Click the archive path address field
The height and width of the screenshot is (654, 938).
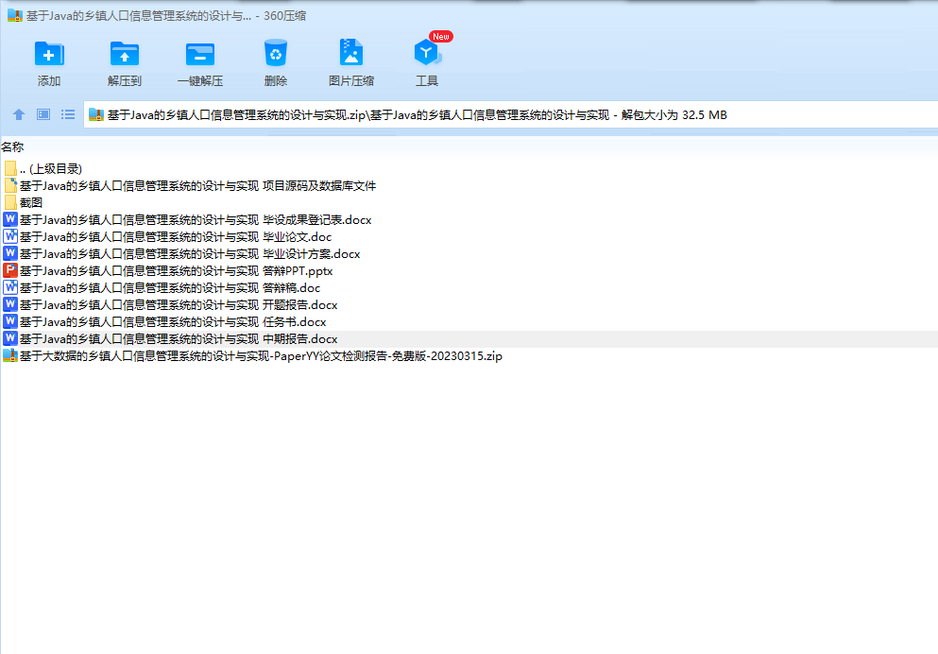(511, 114)
